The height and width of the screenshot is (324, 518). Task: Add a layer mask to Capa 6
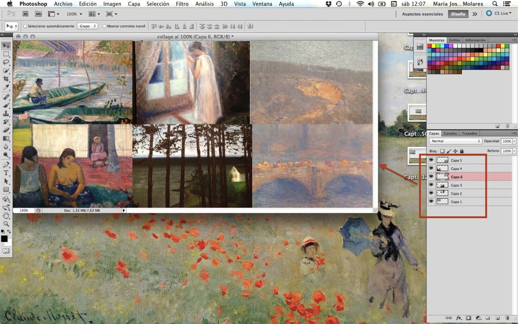click(x=468, y=318)
